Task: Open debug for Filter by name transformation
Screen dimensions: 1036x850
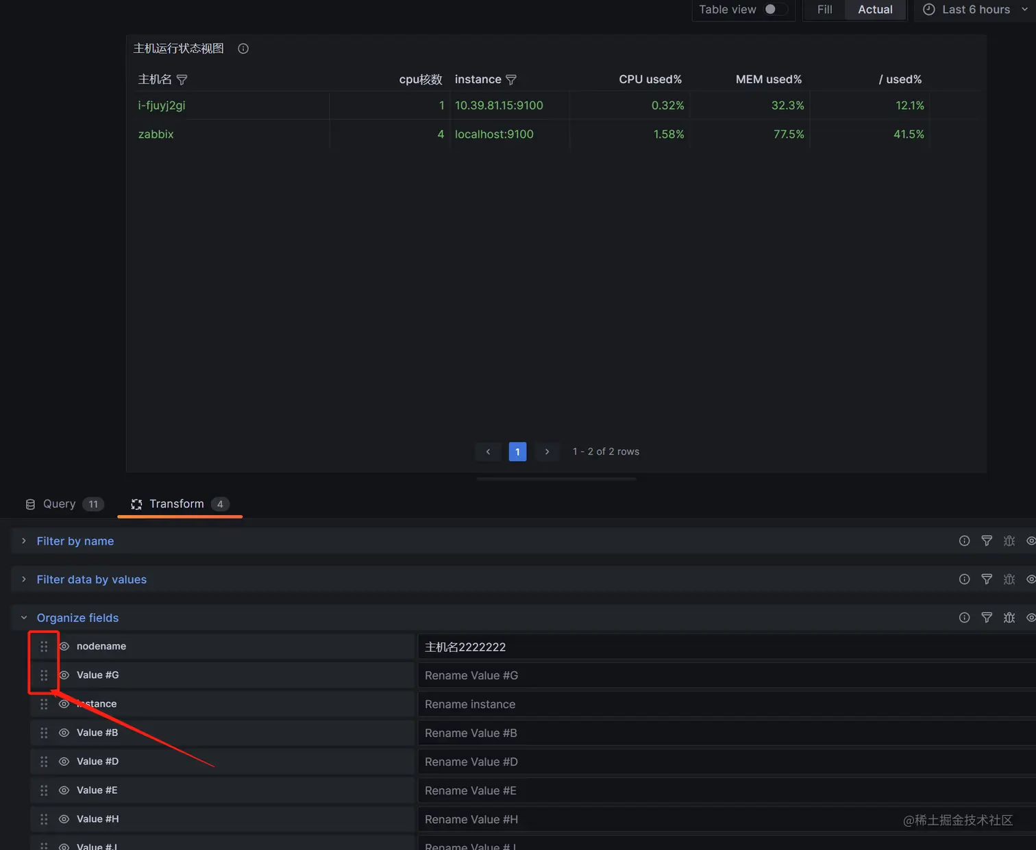Action: pos(1009,541)
